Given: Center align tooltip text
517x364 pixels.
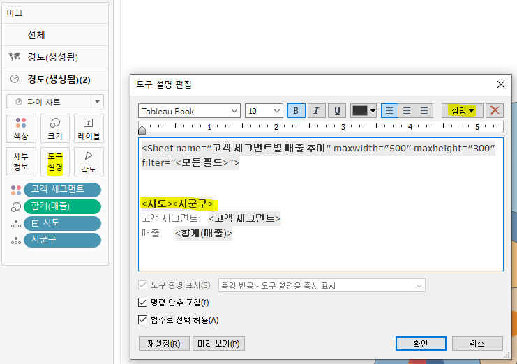Looking at the screenshot, I should click(407, 111).
